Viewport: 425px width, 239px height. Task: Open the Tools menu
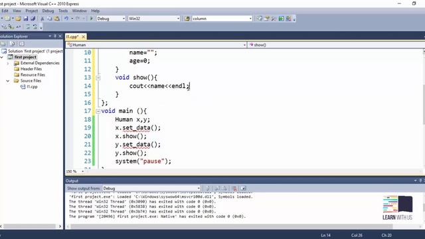tap(63, 11)
